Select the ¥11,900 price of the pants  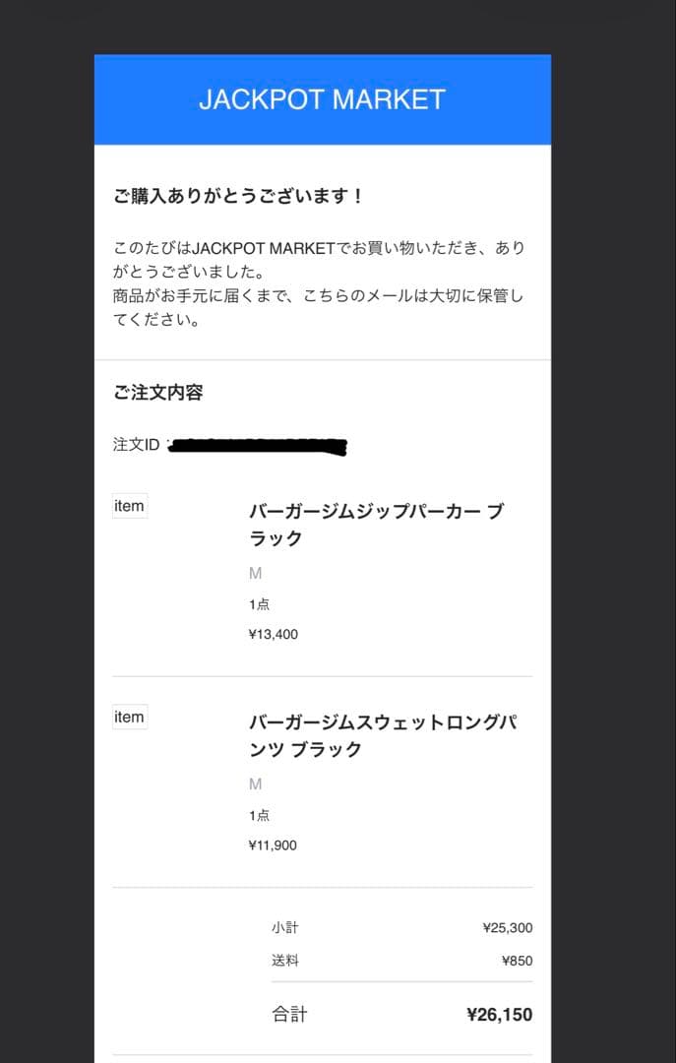[x=273, y=845]
